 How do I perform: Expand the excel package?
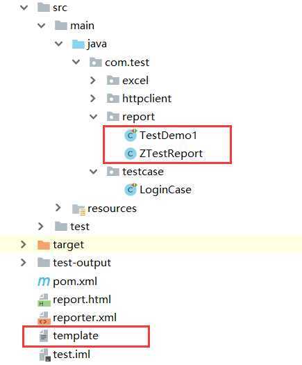pyautogui.click(x=93, y=81)
